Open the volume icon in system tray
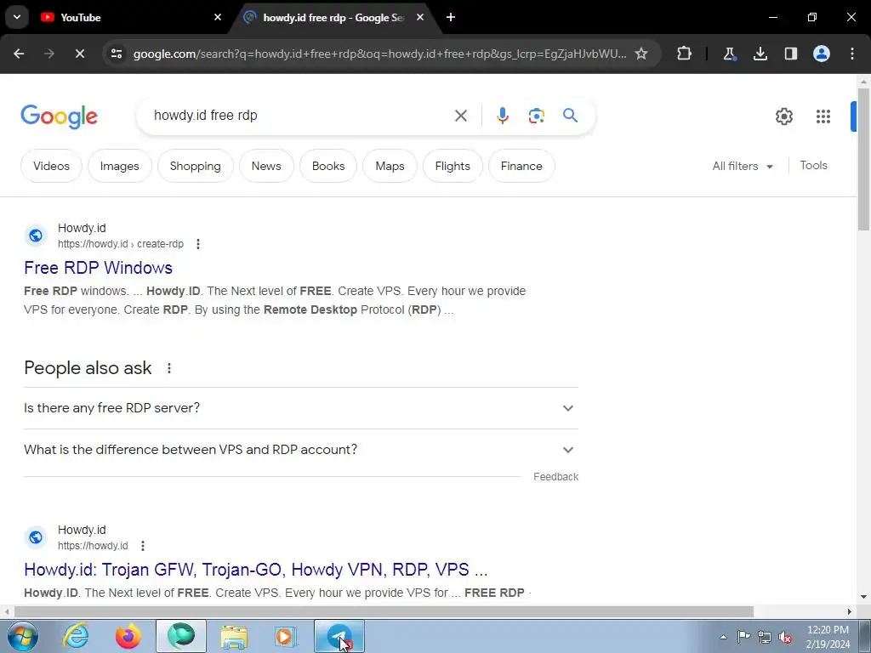The image size is (871, 653). tap(785, 638)
